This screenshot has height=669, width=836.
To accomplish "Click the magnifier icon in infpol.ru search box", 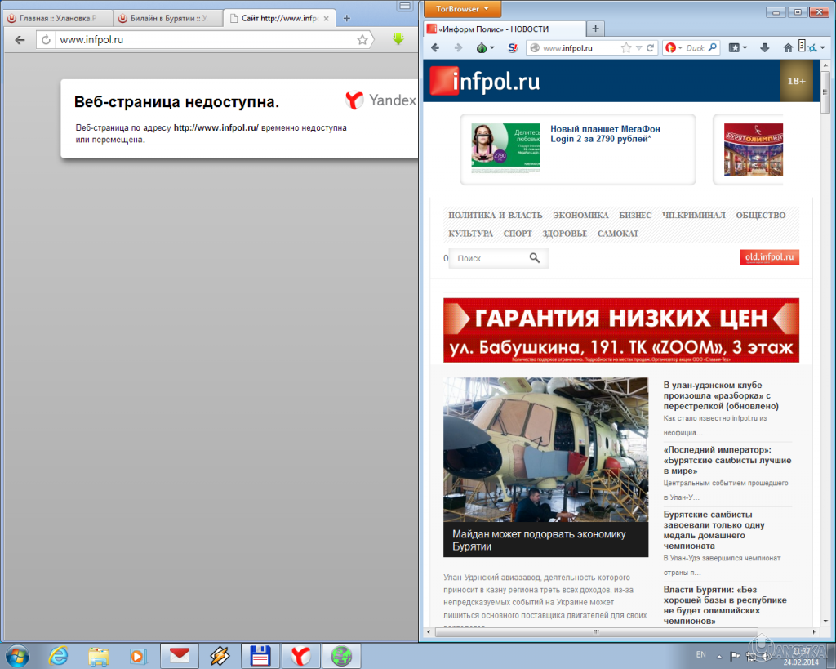I will [x=535, y=257].
